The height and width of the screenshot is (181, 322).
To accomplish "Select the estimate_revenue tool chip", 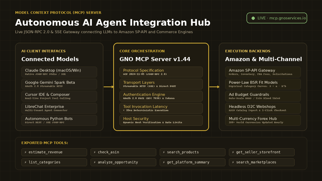I will point(54,152).
